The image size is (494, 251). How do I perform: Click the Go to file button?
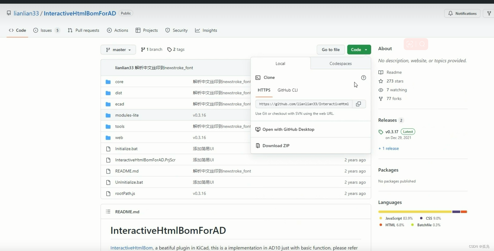331,50
